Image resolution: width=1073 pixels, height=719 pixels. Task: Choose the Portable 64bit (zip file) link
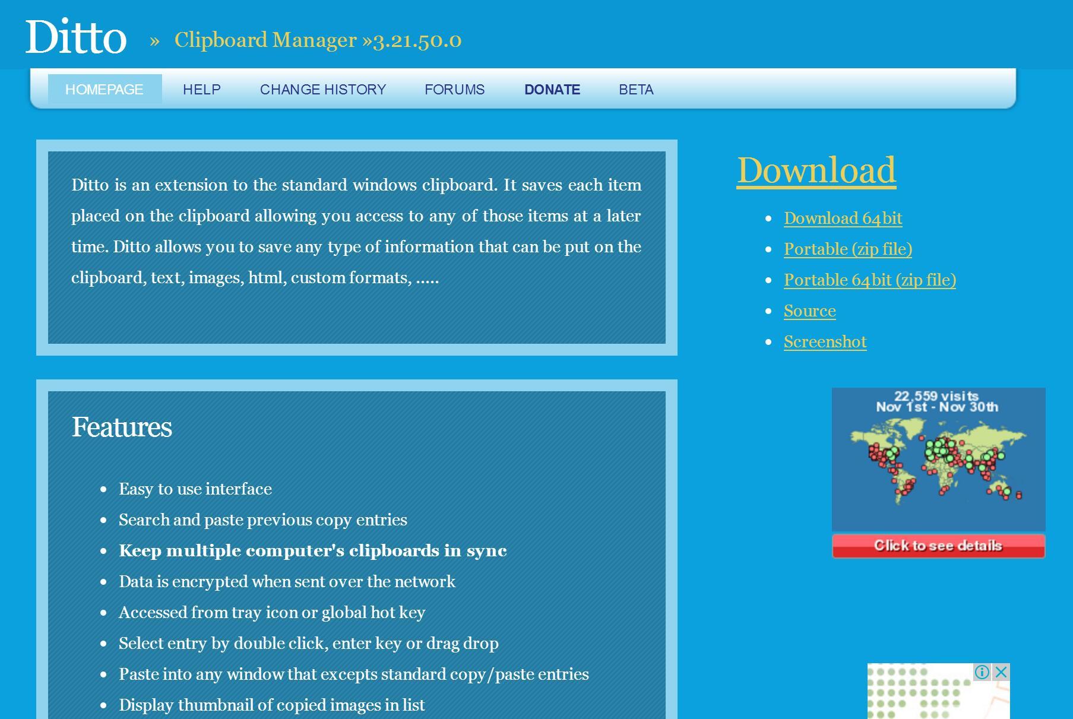(870, 280)
